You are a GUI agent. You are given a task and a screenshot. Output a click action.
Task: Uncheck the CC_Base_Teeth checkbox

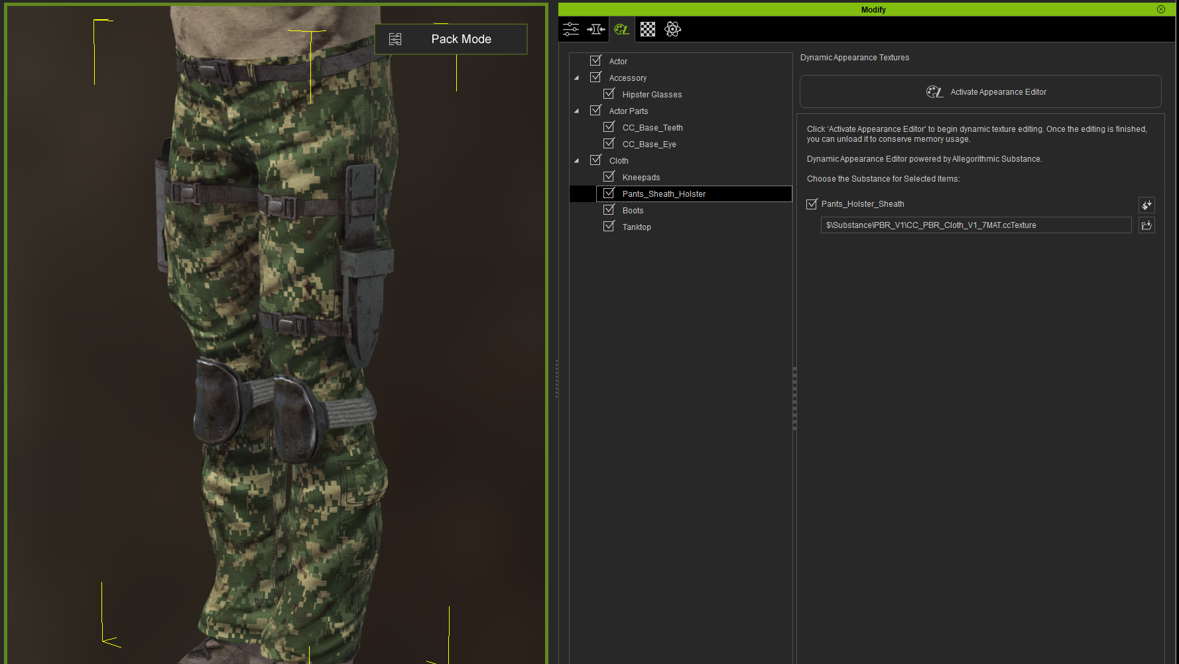coord(609,127)
